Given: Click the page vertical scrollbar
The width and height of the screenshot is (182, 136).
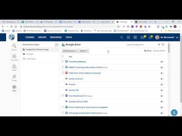Looking at the screenshot, I should pyautogui.click(x=181, y=69).
